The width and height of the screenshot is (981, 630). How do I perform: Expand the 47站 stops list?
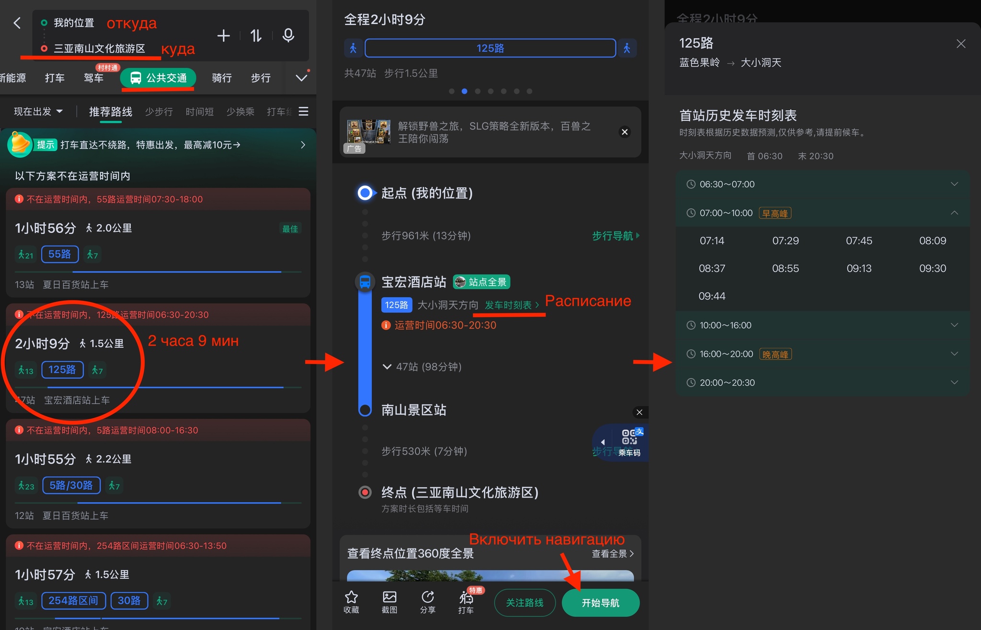tap(422, 367)
